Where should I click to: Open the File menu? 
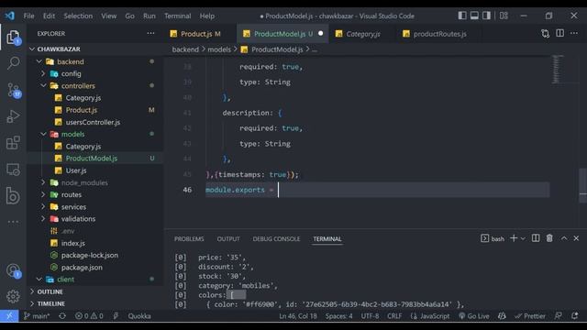pyautogui.click(x=28, y=16)
